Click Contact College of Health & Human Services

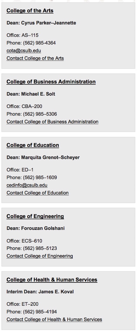pyautogui.click(x=54, y=319)
